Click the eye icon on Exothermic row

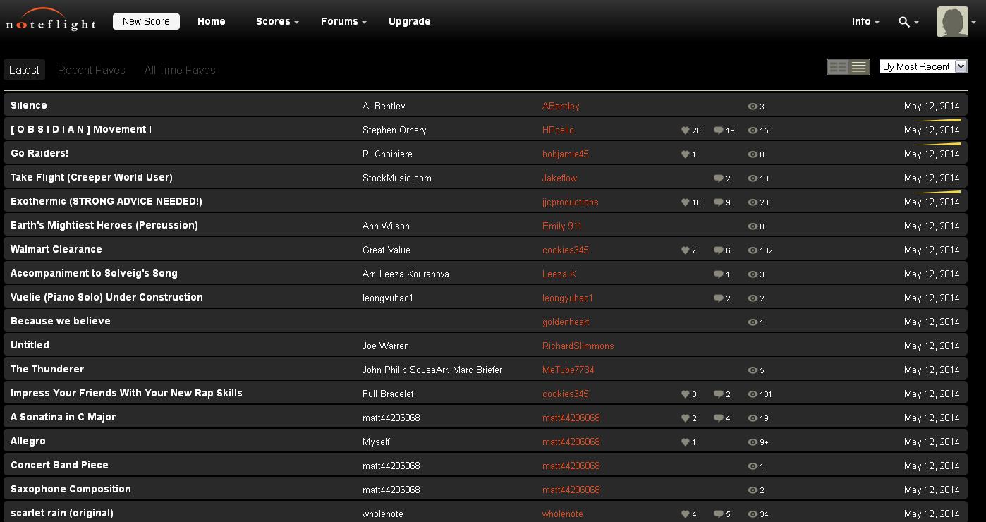click(753, 202)
